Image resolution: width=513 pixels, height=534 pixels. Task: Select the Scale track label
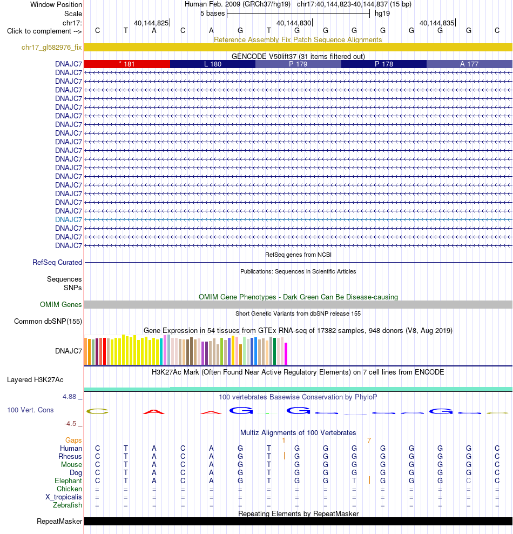tap(73, 14)
